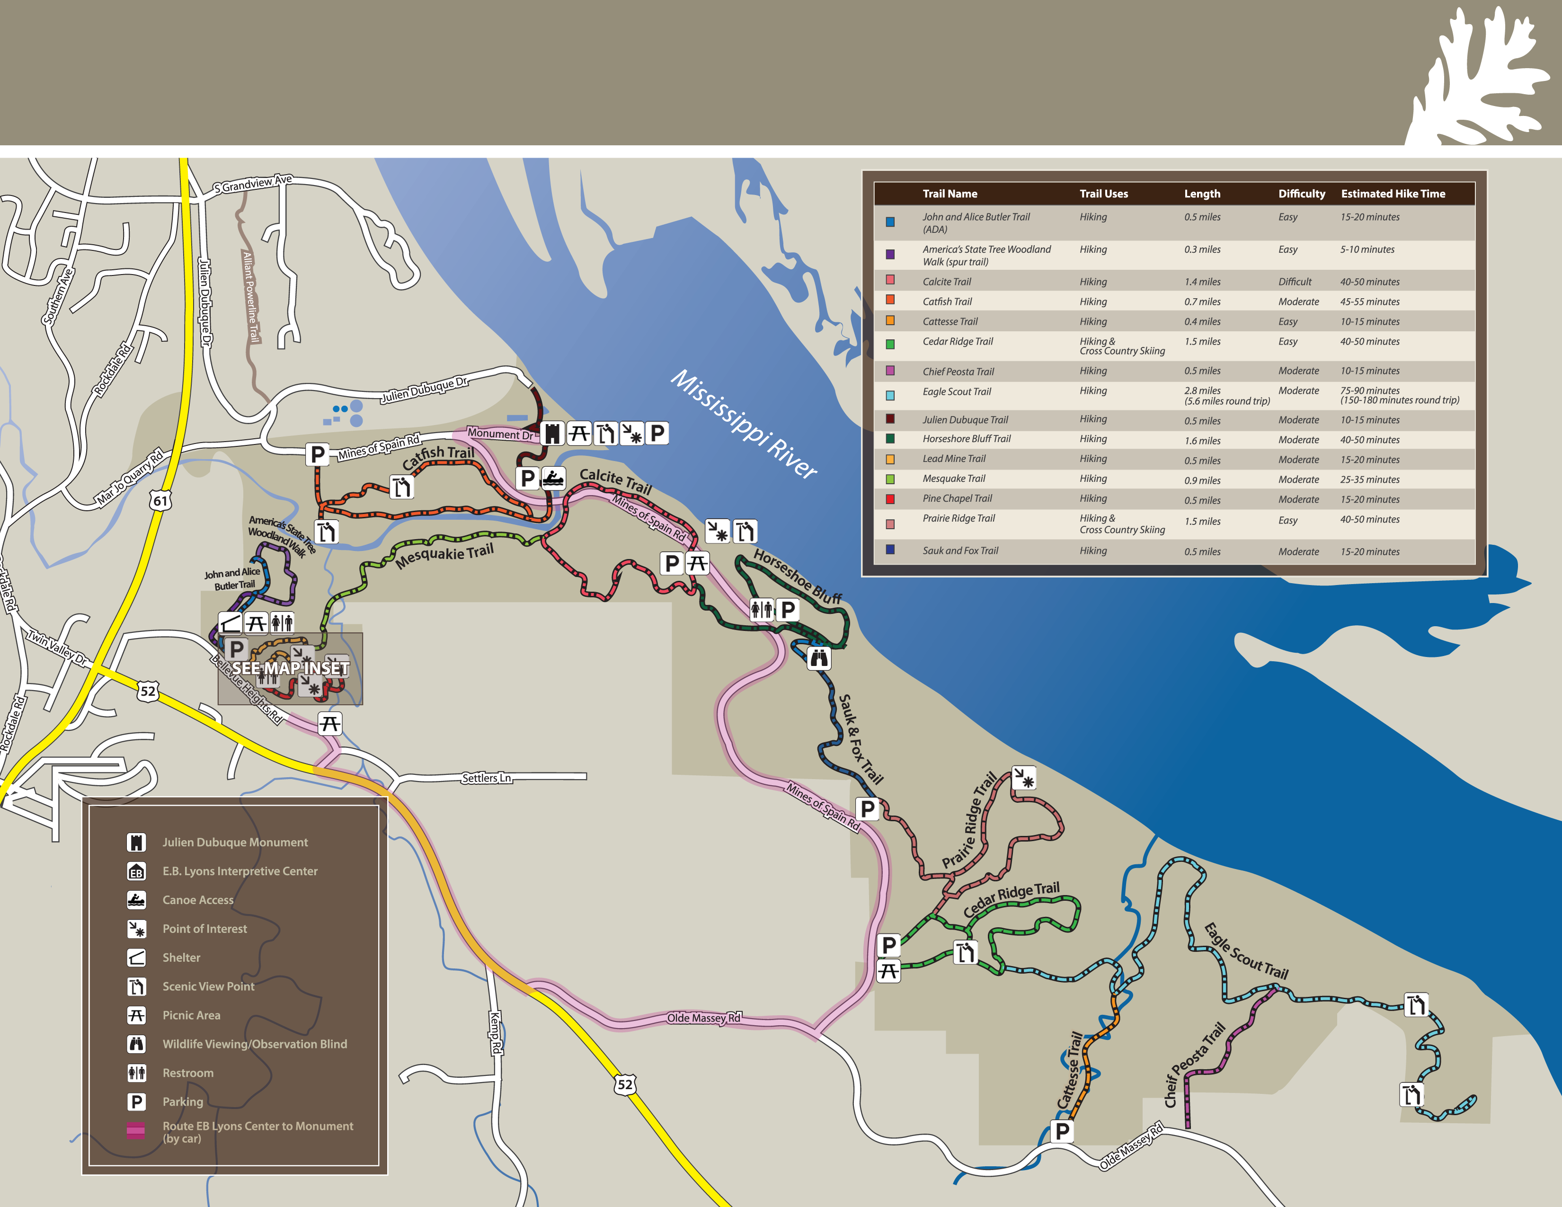
Task: Click the Highway 61 route shield
Action: (x=161, y=500)
